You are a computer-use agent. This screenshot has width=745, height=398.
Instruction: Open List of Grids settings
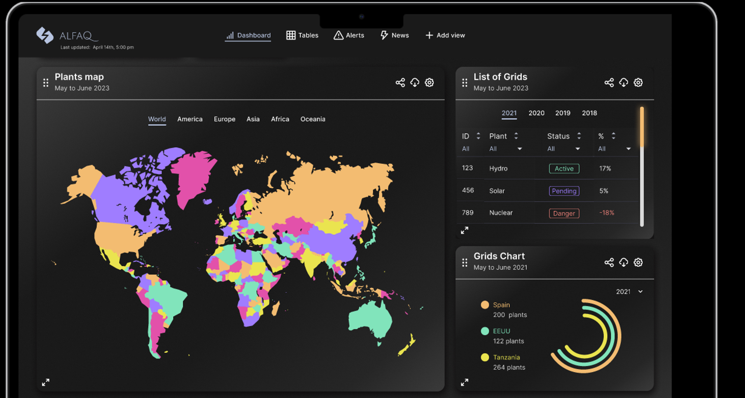coord(638,82)
